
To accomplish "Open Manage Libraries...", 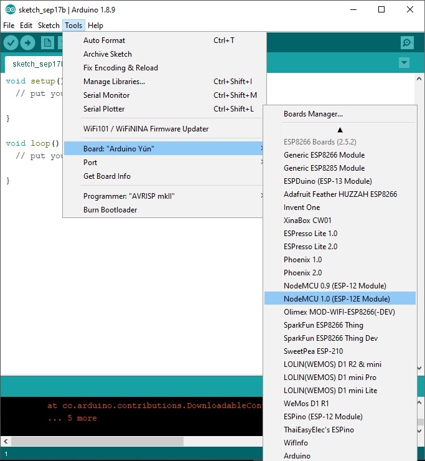I will pos(163,82).
